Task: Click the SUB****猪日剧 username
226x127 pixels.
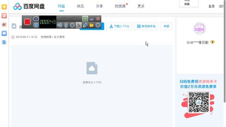Action: pyautogui.click(x=197, y=42)
